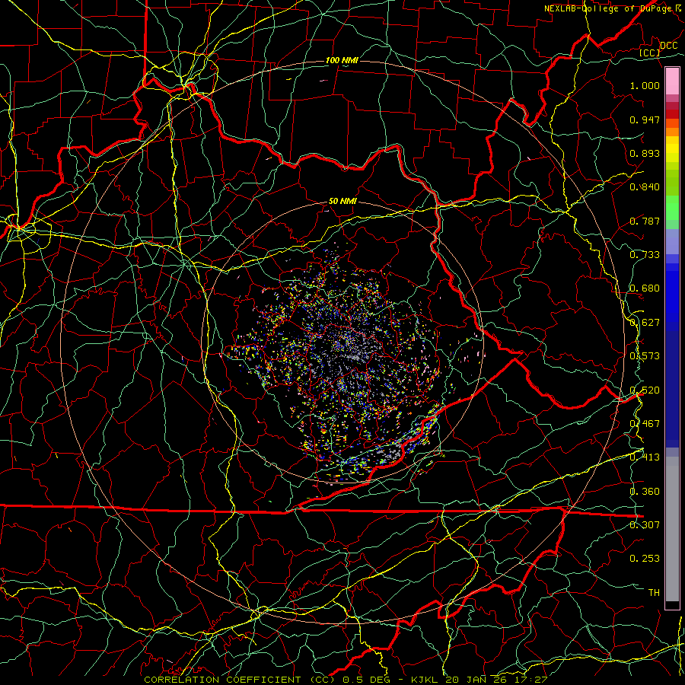Click the 17:27 timestamp
Image resolution: width=685 pixels, height=685 pixels.
coord(530,680)
